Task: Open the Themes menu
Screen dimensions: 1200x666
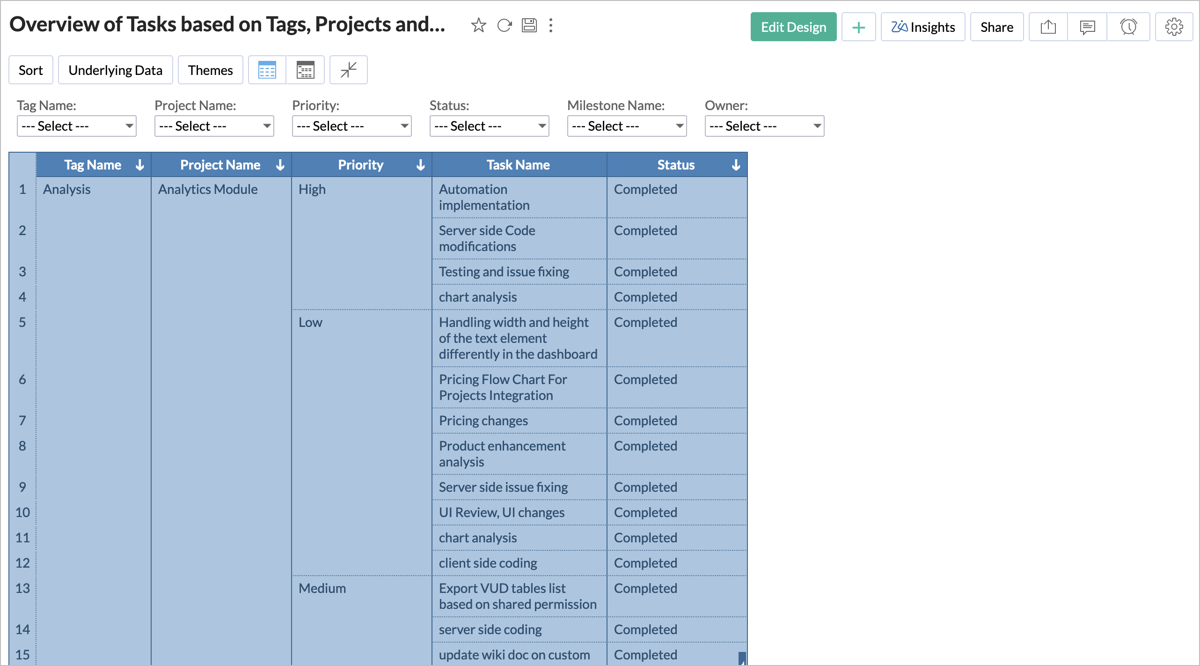Action: click(210, 70)
